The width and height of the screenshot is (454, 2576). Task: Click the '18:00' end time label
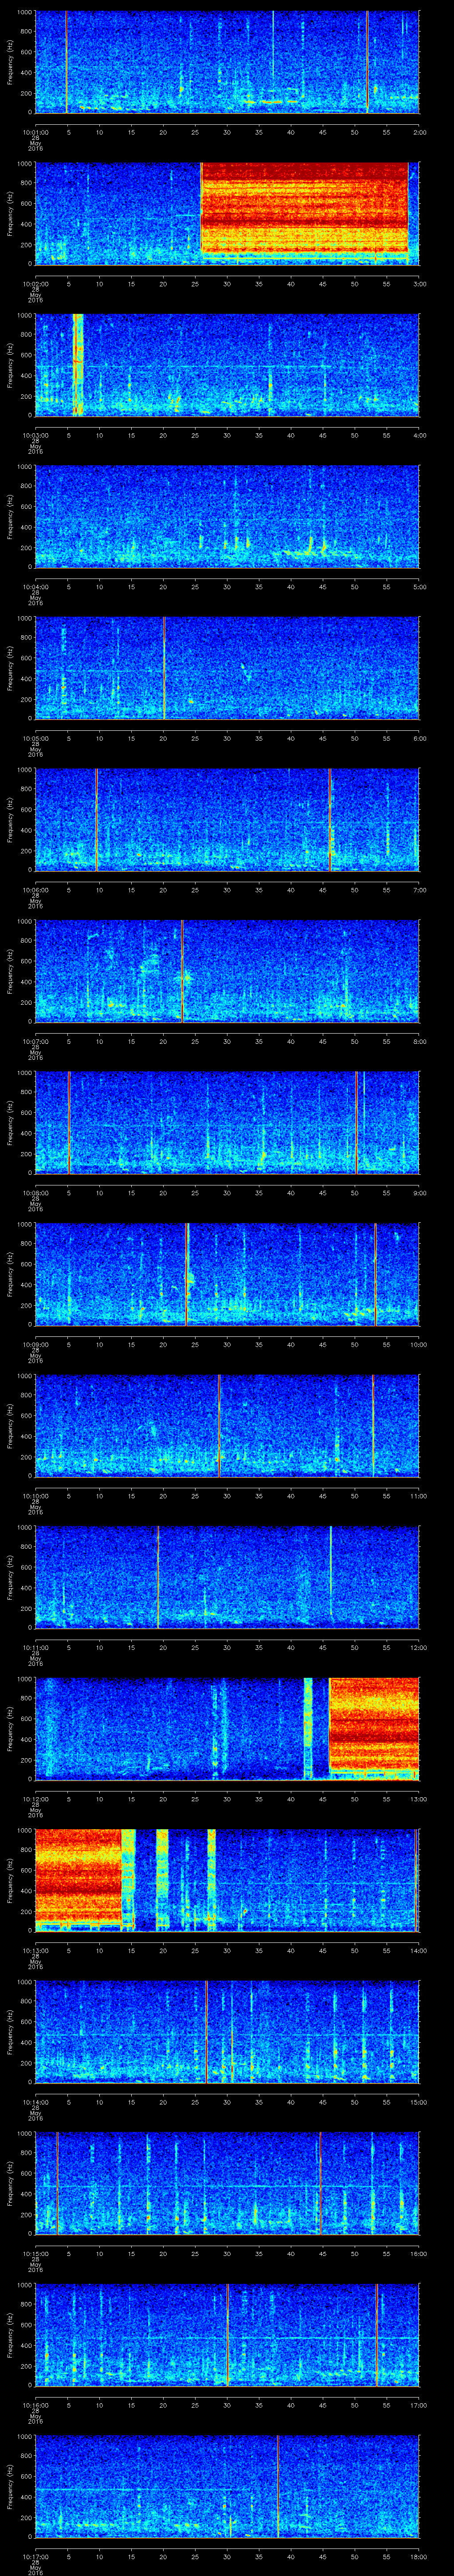pos(418,2555)
